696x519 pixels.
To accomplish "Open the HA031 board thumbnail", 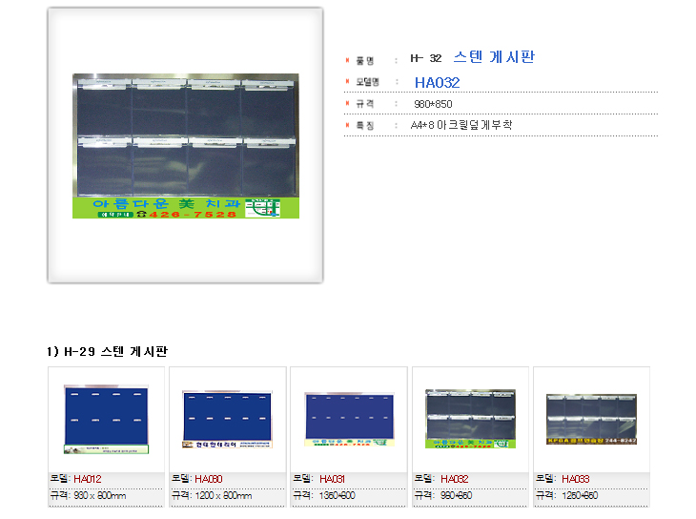I will click(x=348, y=419).
